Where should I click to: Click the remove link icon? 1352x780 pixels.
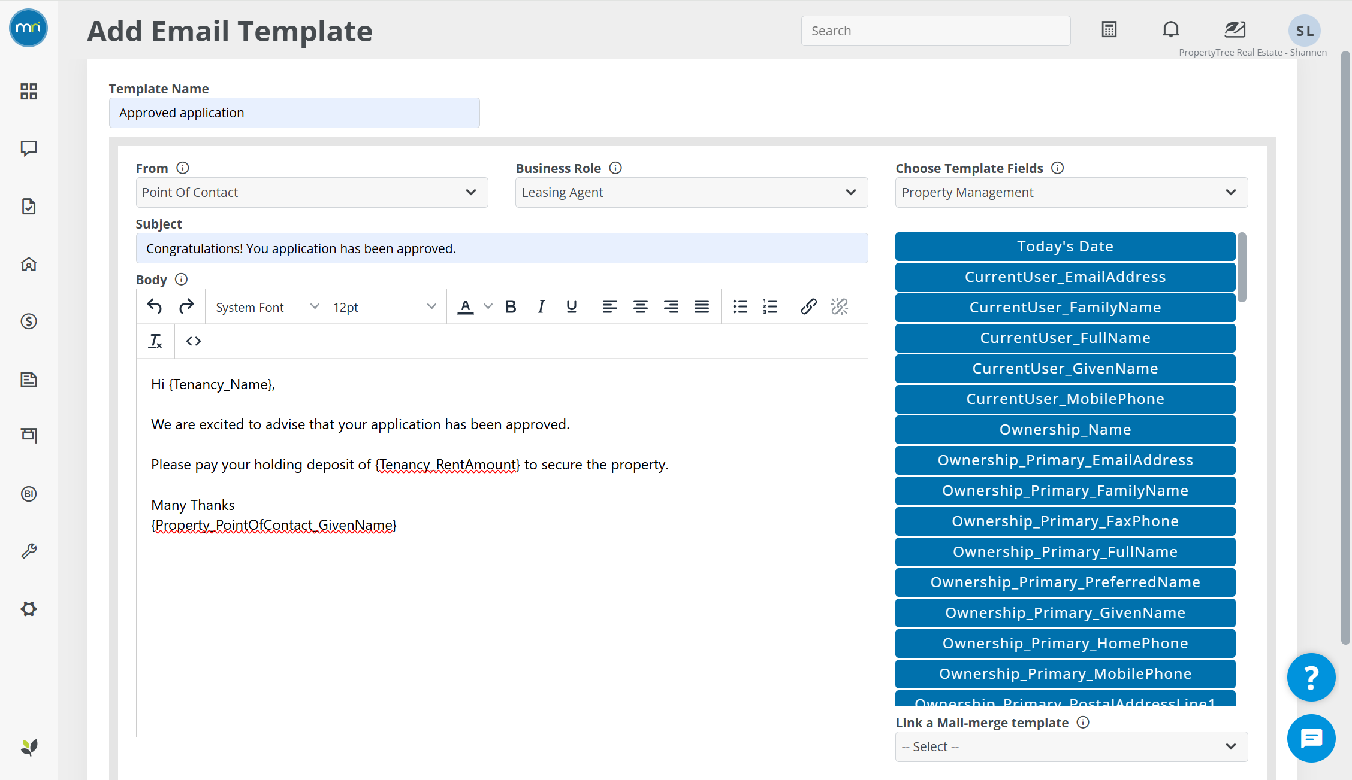tap(840, 306)
